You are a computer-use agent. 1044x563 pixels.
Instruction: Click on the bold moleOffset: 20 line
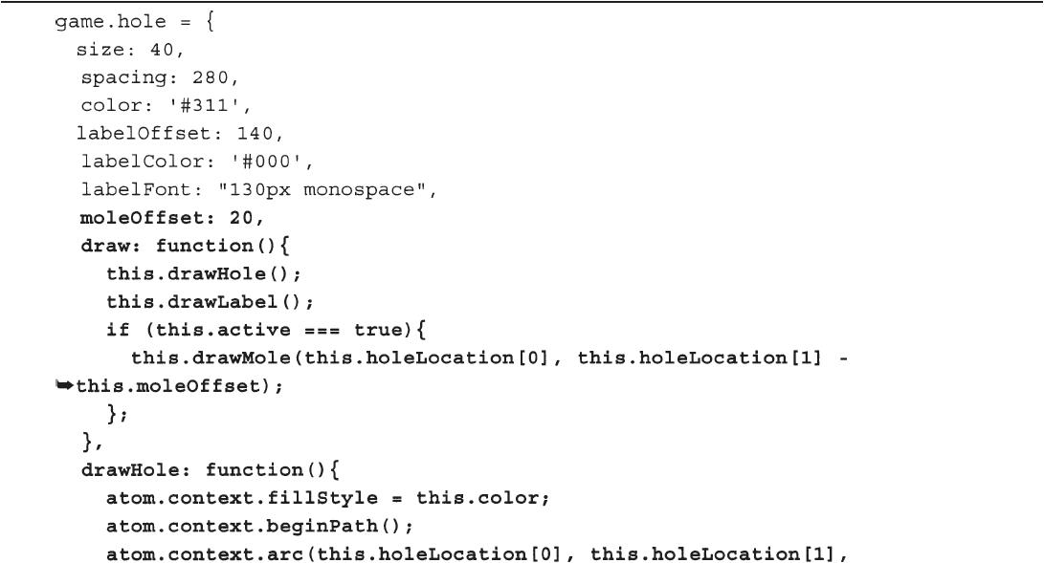point(172,218)
